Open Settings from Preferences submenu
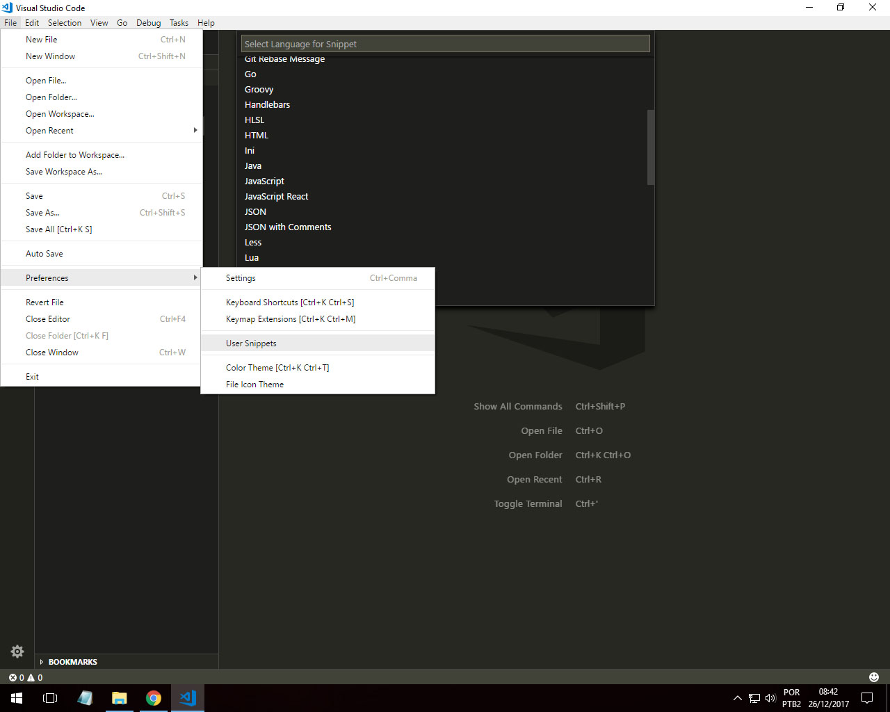 coord(318,278)
